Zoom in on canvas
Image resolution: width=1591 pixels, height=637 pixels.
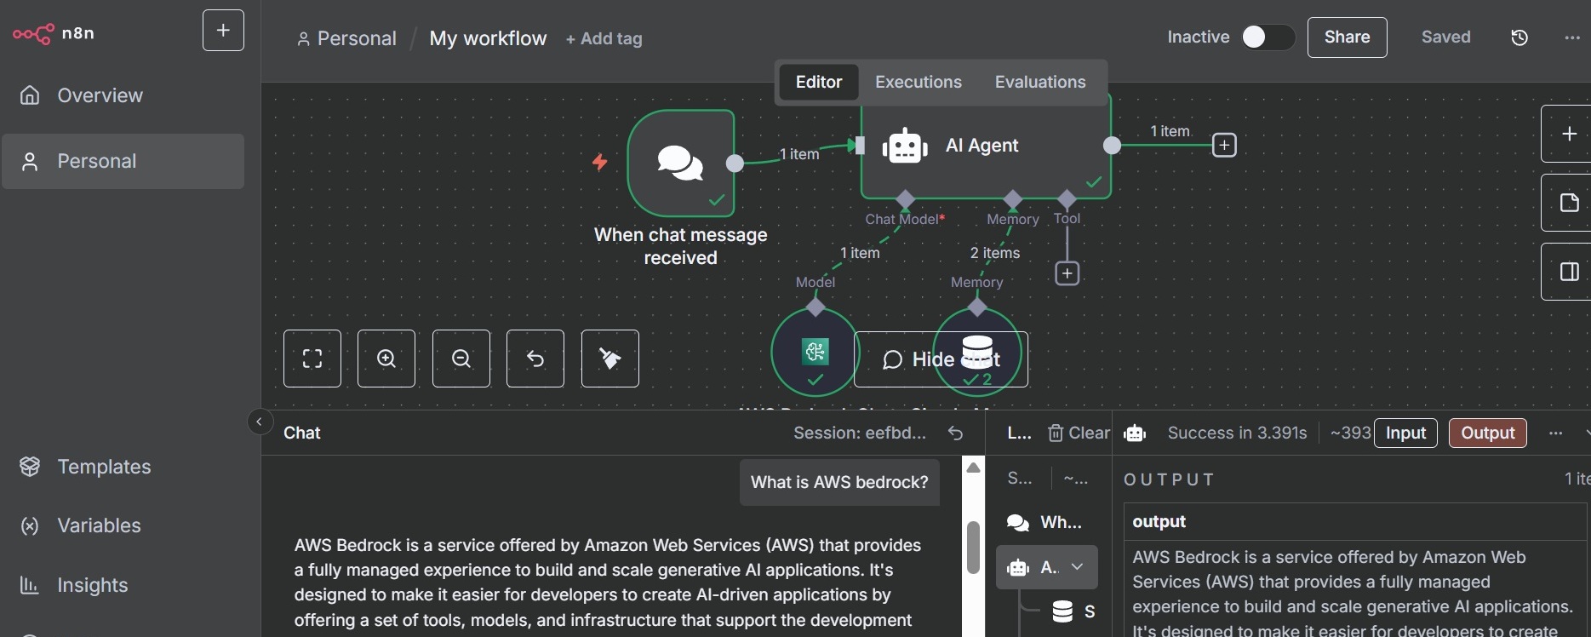[386, 359]
